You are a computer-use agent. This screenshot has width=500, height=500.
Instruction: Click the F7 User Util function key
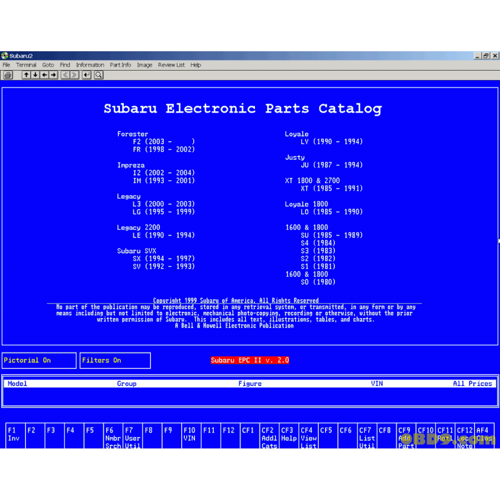click(132, 436)
